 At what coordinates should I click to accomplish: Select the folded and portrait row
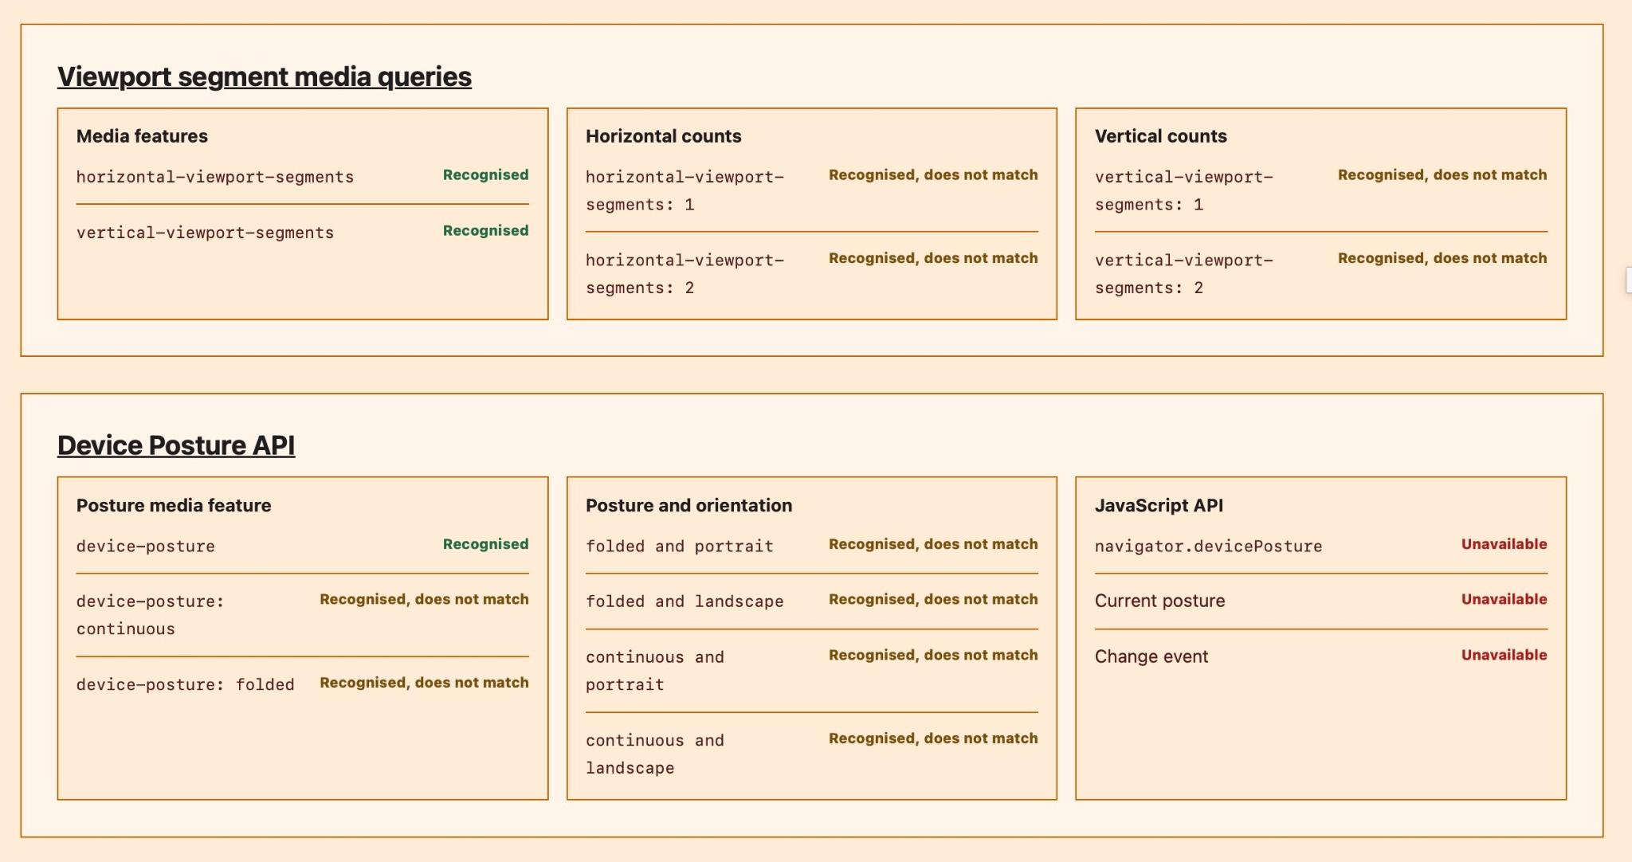coord(812,547)
